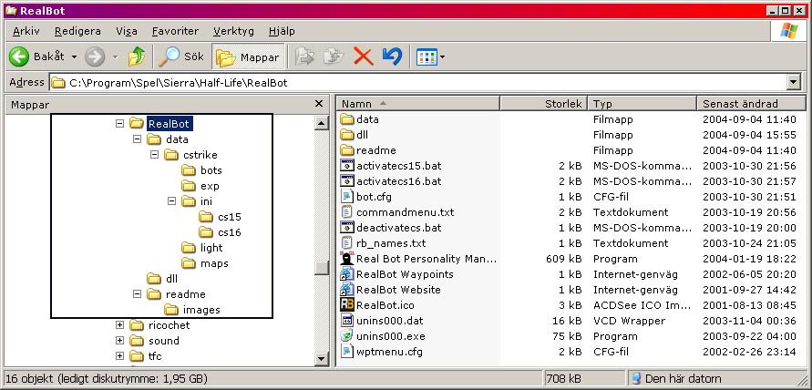Expand the tfc tree node
Viewport: 812px width, 390px height.
coord(119,355)
